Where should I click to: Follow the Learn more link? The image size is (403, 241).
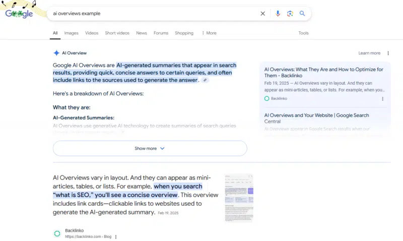click(x=369, y=53)
